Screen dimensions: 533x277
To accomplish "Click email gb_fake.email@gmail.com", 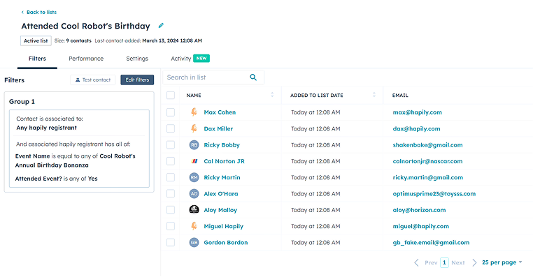I will (431, 242).
